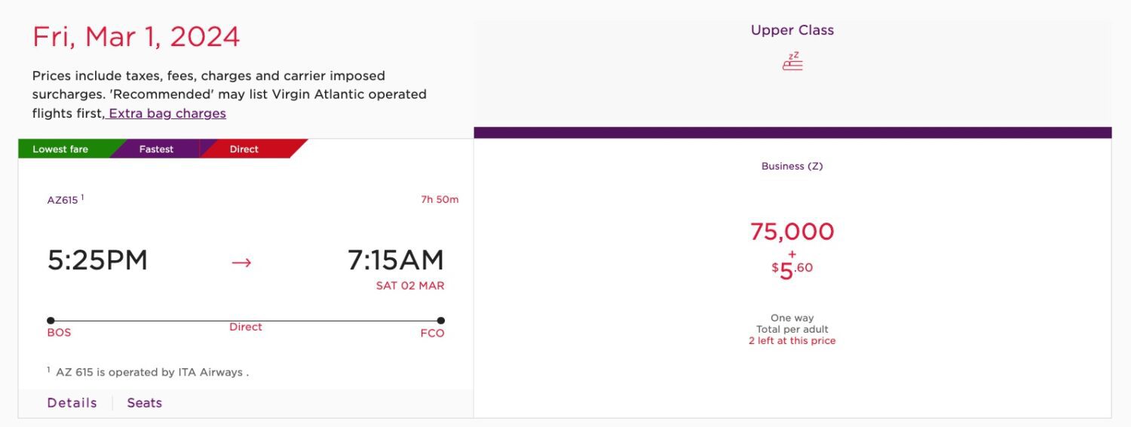Click the Business (Z) fare class label
The image size is (1131, 427).
coord(792,167)
